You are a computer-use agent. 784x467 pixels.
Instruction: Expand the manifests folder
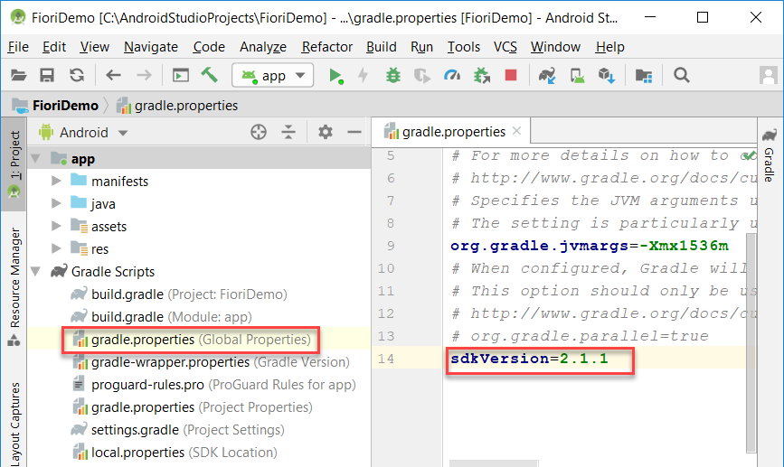point(56,181)
